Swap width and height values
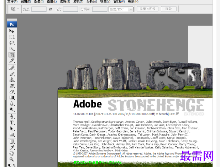220x167 pixels. click(50, 9)
